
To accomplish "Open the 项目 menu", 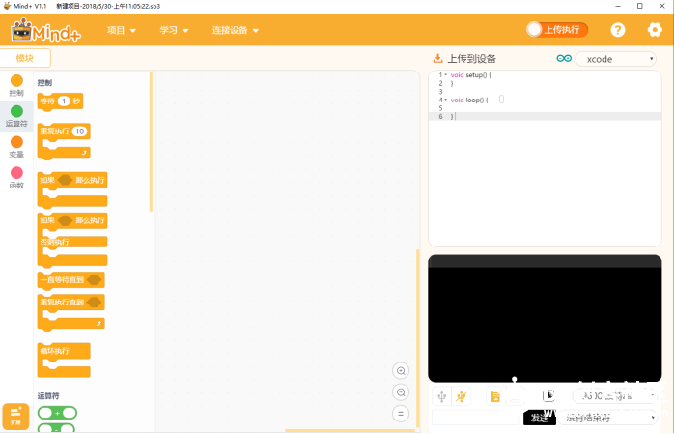I will 122,30.
